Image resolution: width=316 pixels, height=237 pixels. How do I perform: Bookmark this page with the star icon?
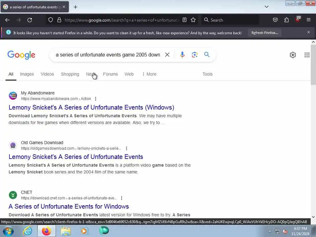(x=193, y=20)
